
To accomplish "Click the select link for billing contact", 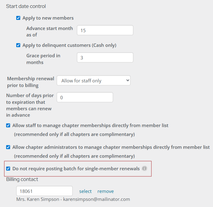I will click(85, 191).
